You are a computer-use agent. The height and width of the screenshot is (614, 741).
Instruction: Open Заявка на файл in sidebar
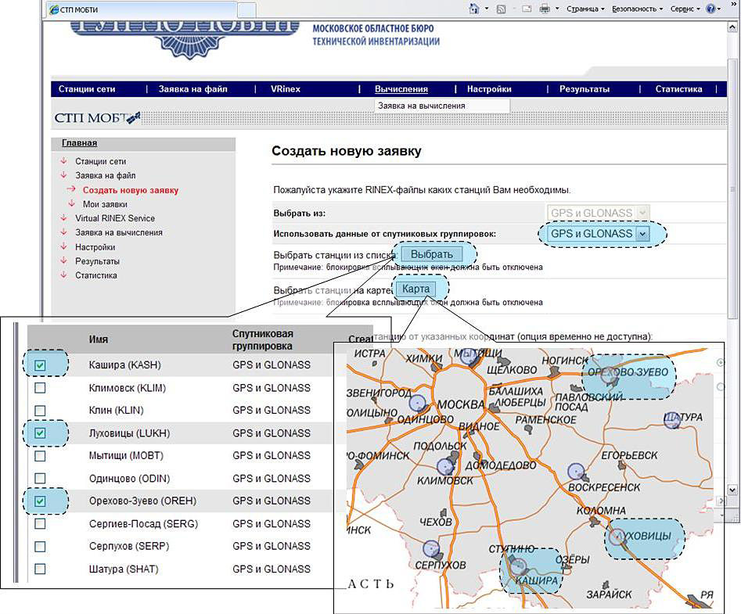click(106, 176)
